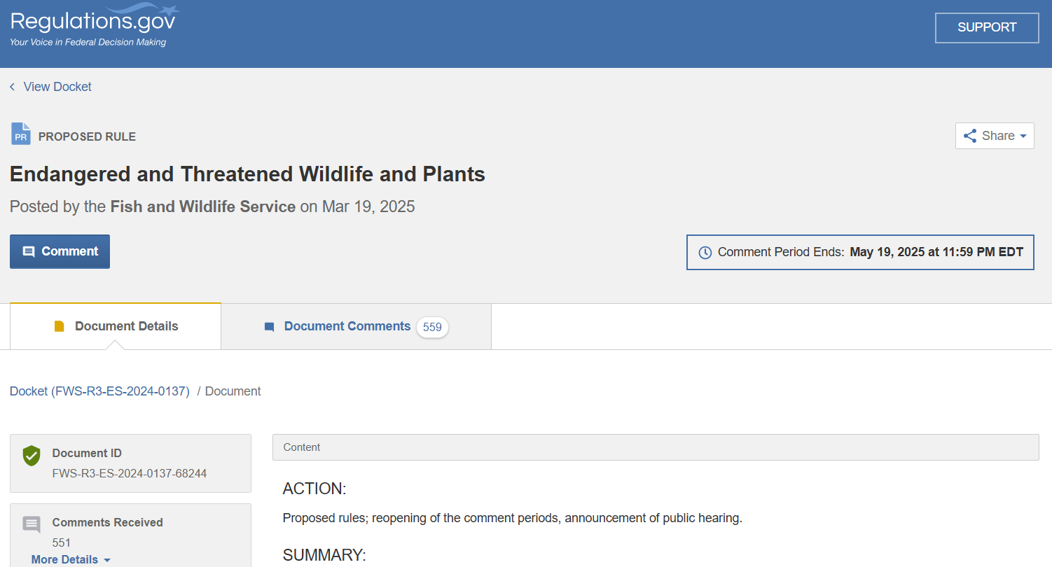Click the clock icon beside Comment Period Ends

tap(705, 253)
